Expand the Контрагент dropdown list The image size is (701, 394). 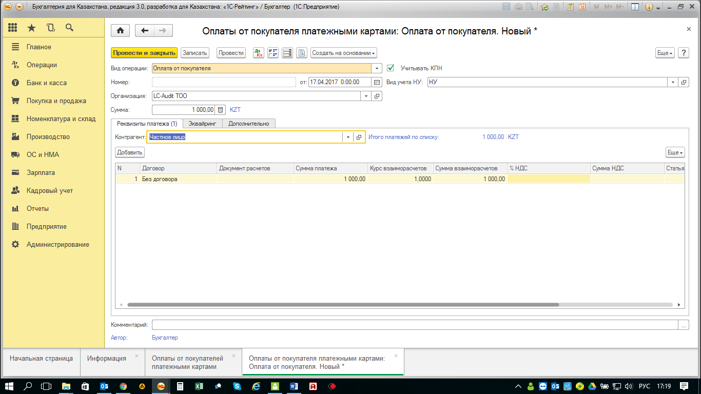tap(348, 137)
